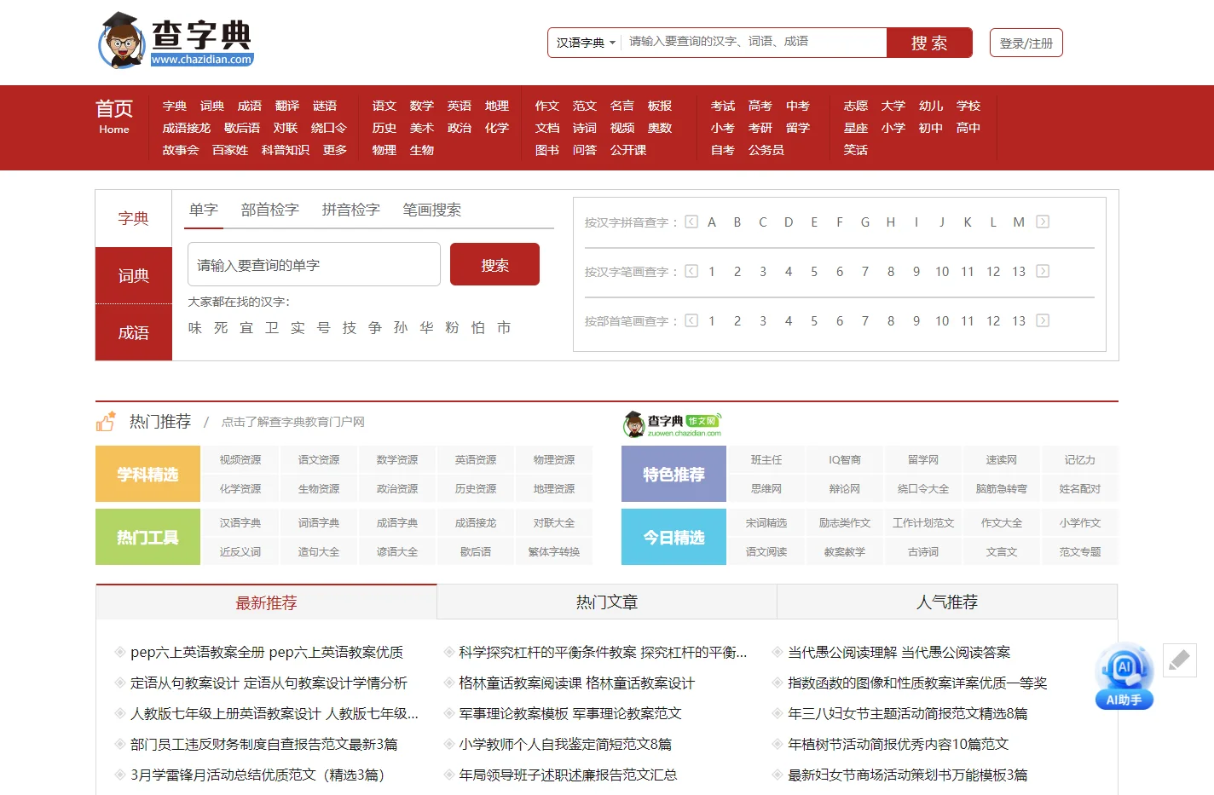Open article 小学教师个人自我鉴定简短范文8篇
Image resolution: width=1214 pixels, height=795 pixels.
coord(565,745)
